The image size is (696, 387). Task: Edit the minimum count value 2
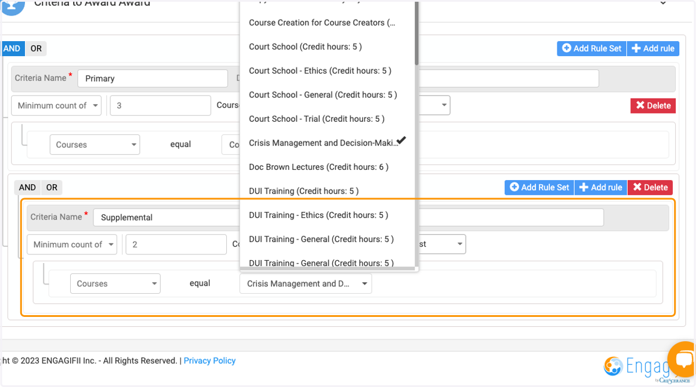pos(176,244)
